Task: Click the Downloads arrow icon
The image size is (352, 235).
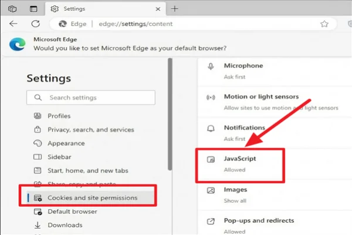Action: [x=38, y=225]
